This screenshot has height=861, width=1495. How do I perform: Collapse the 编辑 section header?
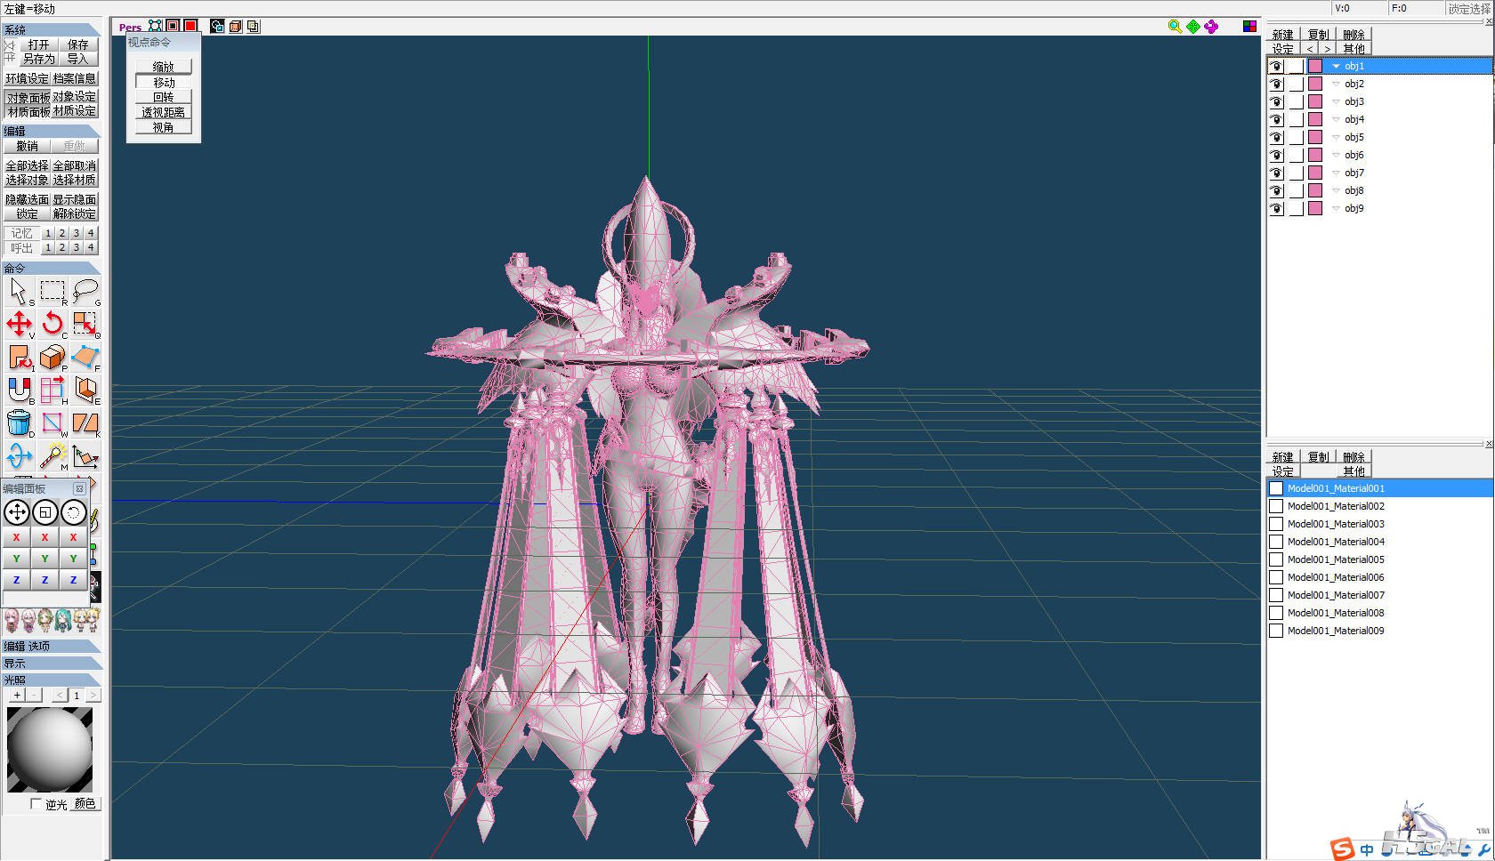[52, 131]
